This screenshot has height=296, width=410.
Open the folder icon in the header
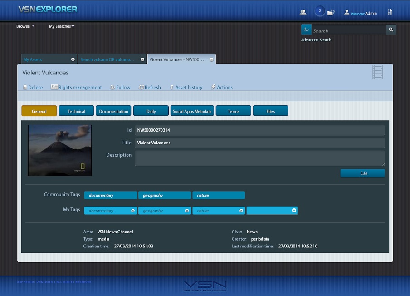click(x=331, y=12)
